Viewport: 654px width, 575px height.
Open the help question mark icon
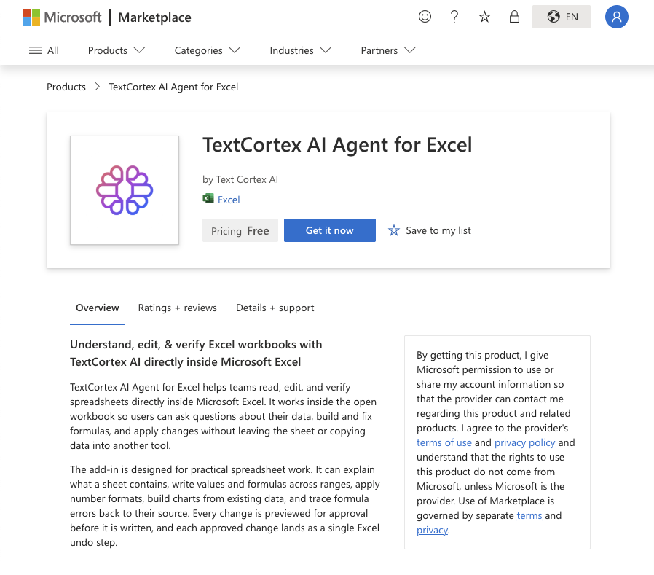click(454, 17)
